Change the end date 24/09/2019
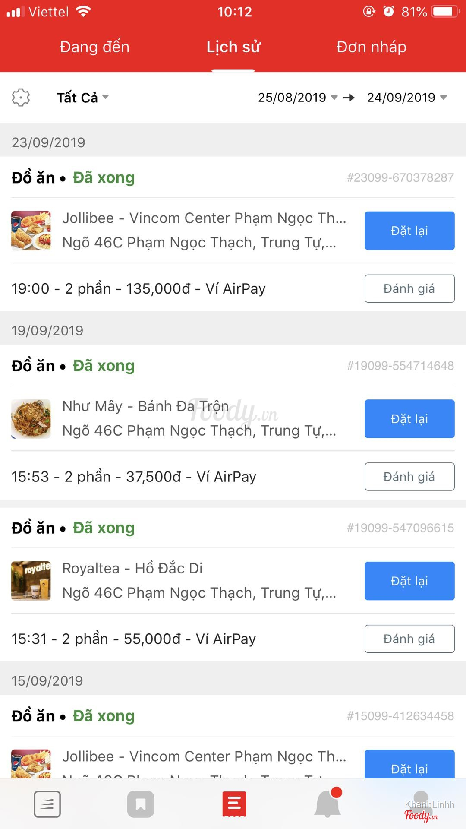 (x=406, y=98)
